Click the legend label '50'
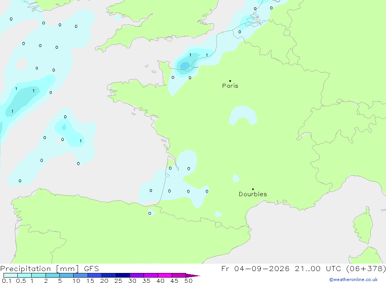This screenshot has height=283, width=386. click(x=189, y=281)
